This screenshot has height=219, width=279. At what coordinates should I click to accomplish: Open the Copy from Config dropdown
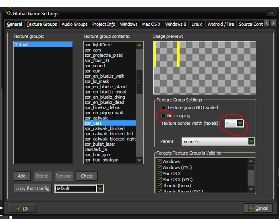[x=100, y=188]
